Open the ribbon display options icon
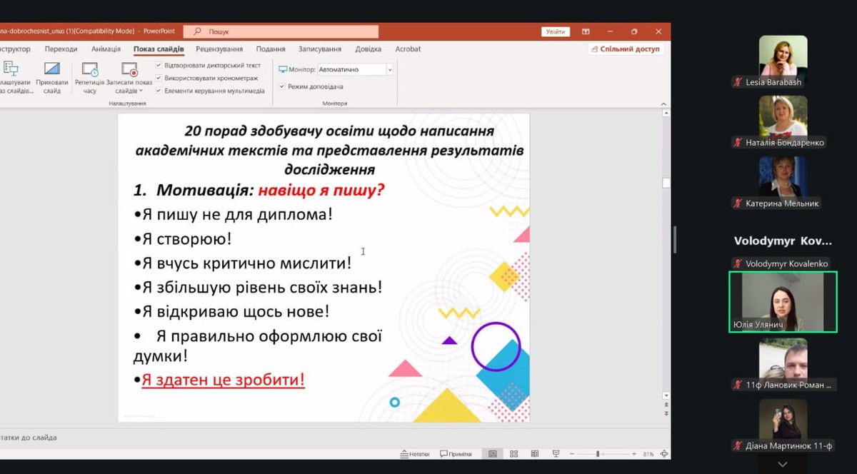The image size is (857, 474). [586, 31]
